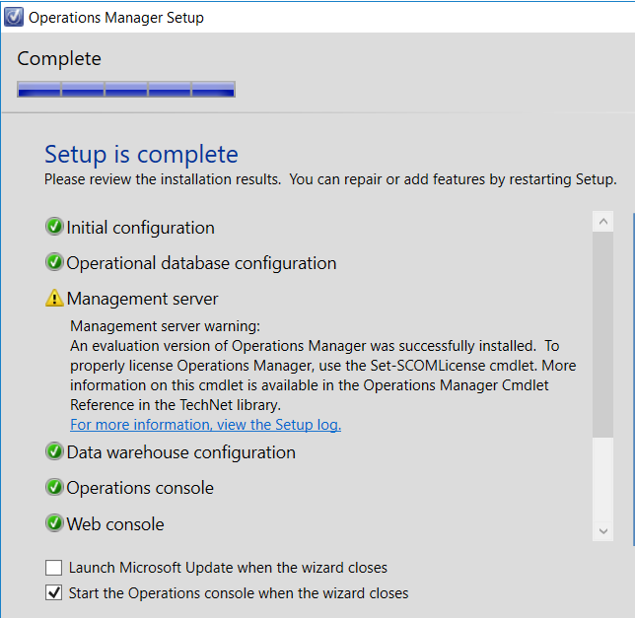Screen dimensions: 635x618
Task: Click the yellow warning icon beside Management server
Action: click(x=54, y=298)
